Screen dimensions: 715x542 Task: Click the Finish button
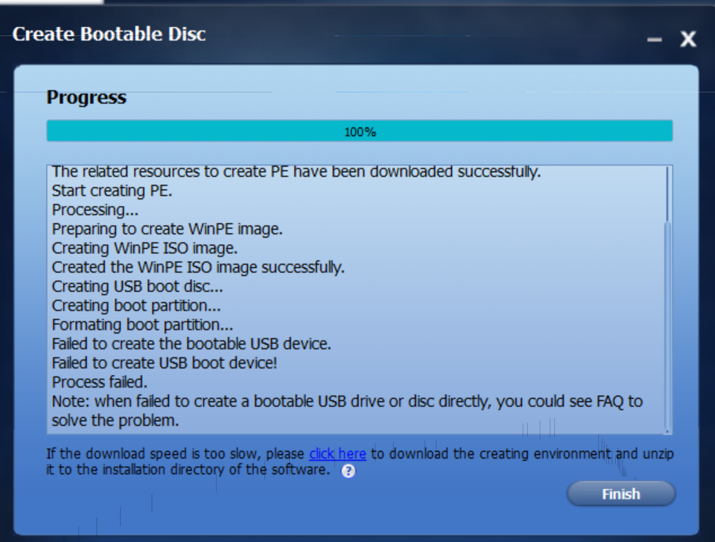621,494
